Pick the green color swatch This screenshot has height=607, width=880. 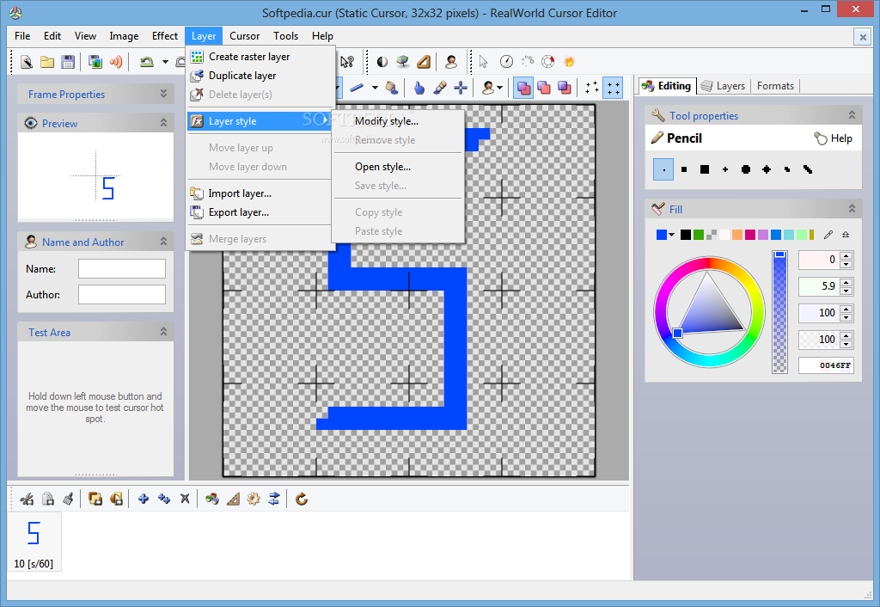(x=699, y=235)
